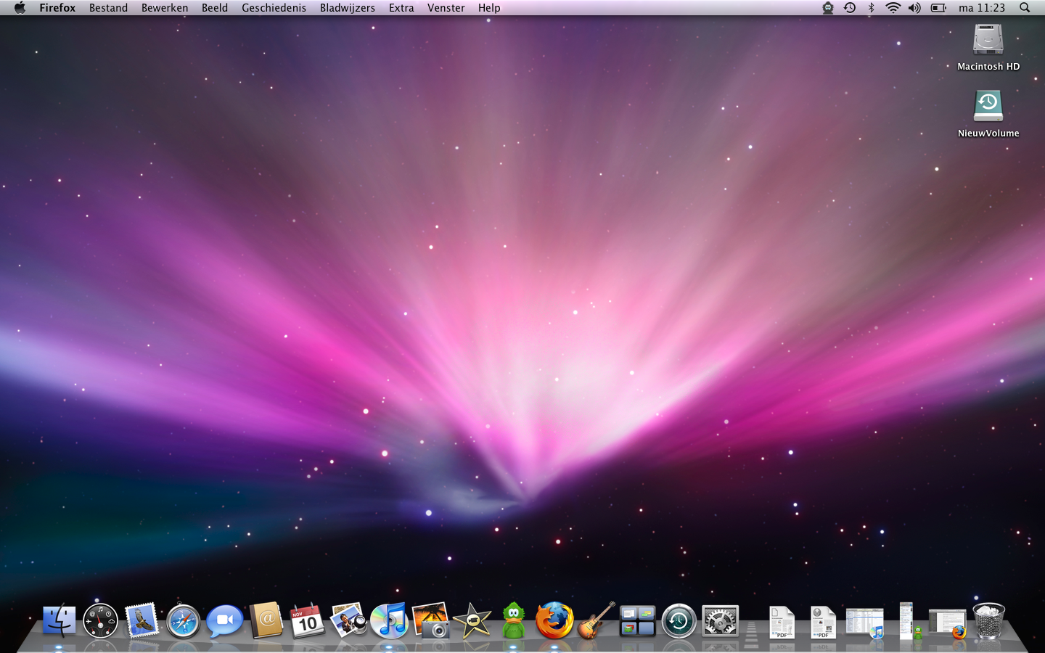The height and width of the screenshot is (653, 1045).
Task: Open iCal calendar icon showing 10
Action: [x=307, y=621]
